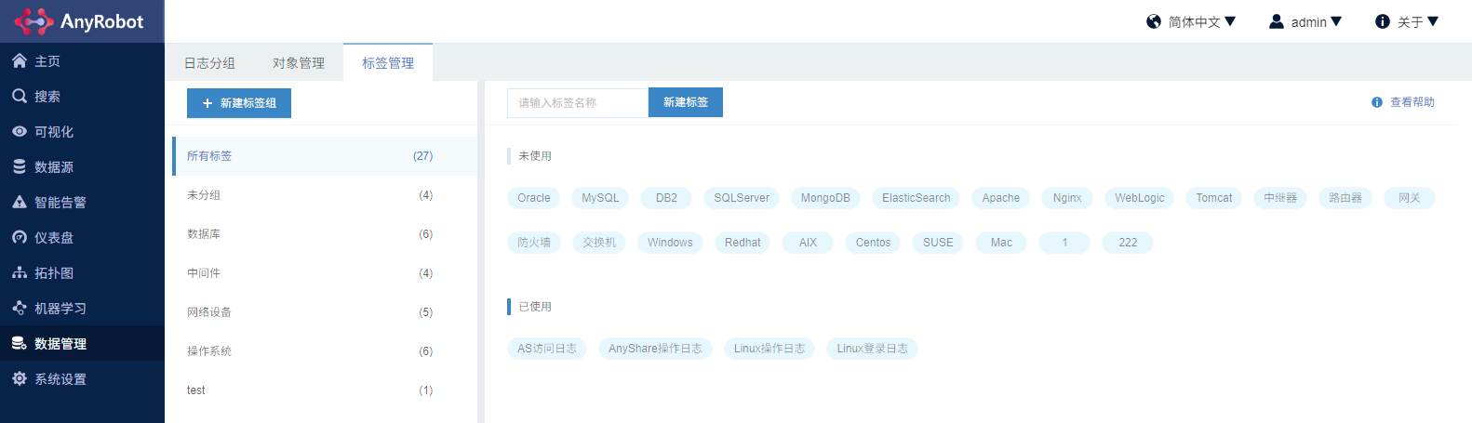This screenshot has height=423, width=1472.
Task: Click the home icon in sidebar
Action: tap(20, 61)
